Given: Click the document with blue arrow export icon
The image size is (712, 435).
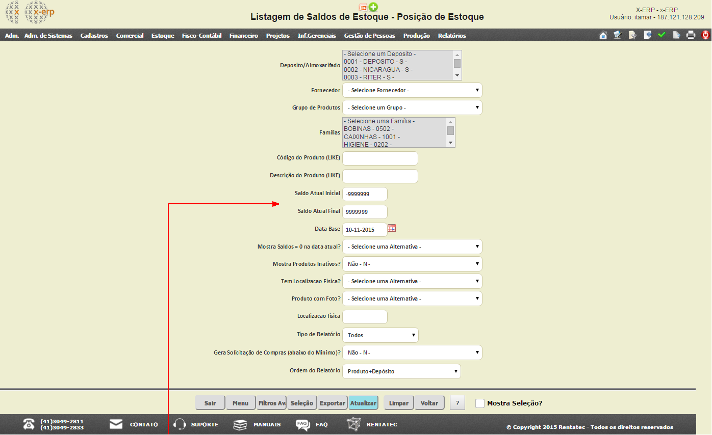Looking at the screenshot, I should point(647,35).
